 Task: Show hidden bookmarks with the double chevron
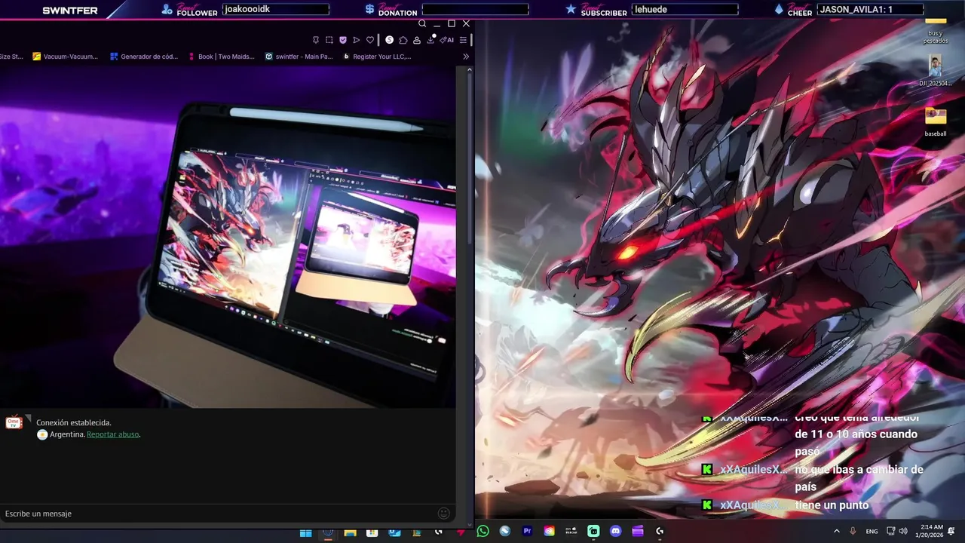466,57
